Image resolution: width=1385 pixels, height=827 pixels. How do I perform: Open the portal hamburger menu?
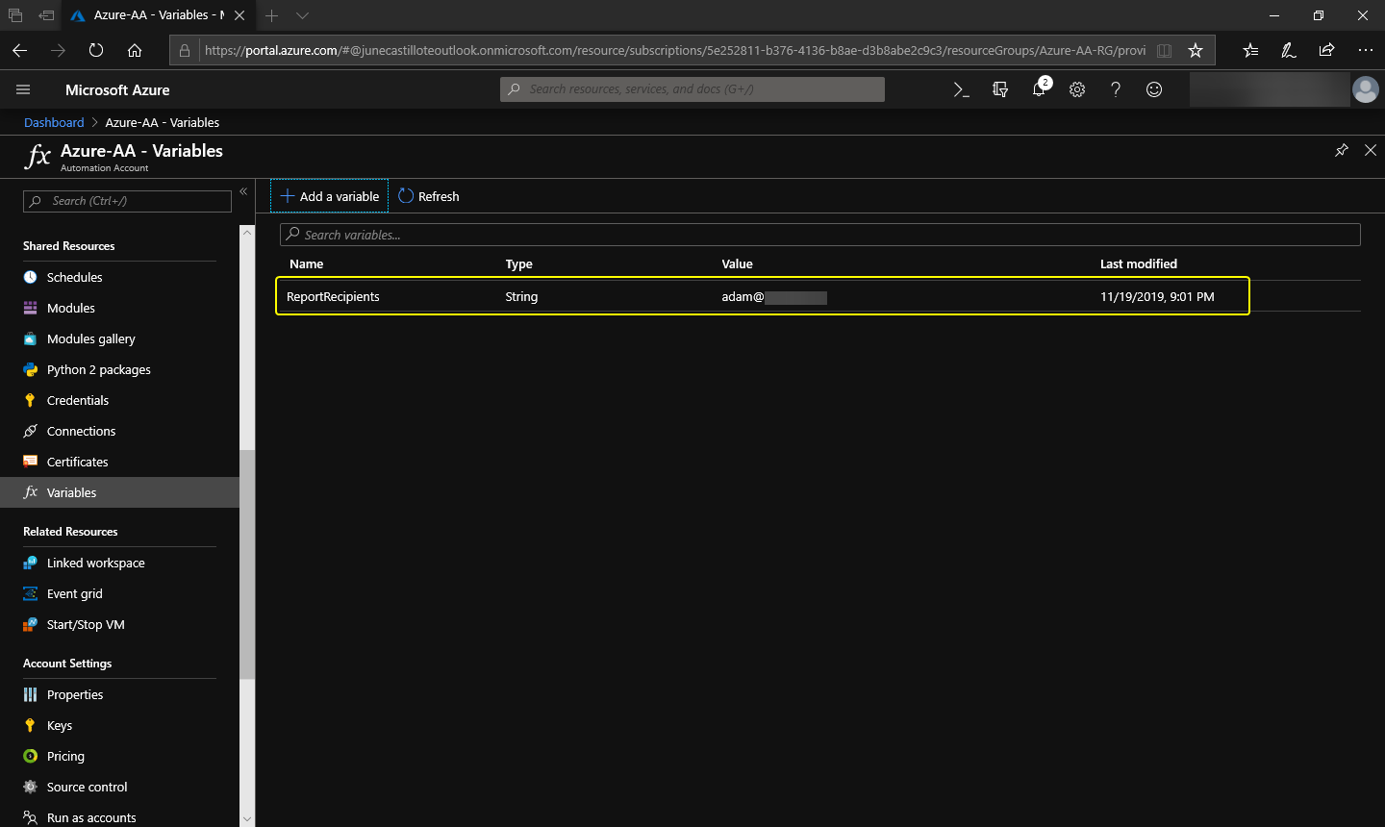(x=23, y=89)
